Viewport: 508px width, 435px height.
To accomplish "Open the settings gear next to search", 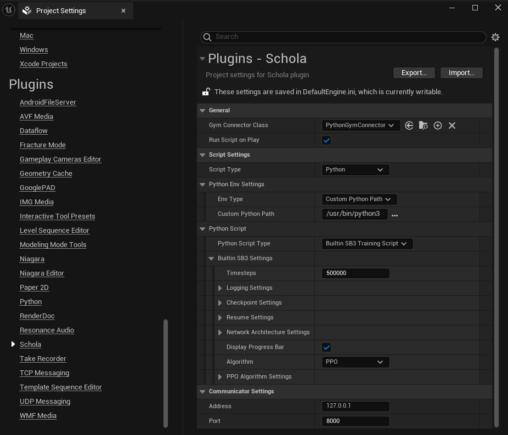I will [495, 37].
